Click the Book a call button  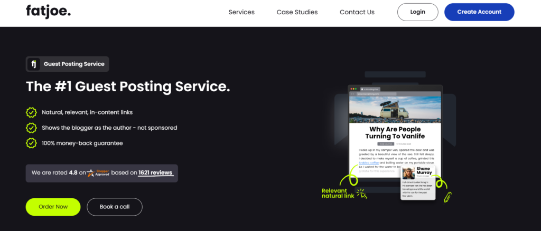tap(115, 207)
